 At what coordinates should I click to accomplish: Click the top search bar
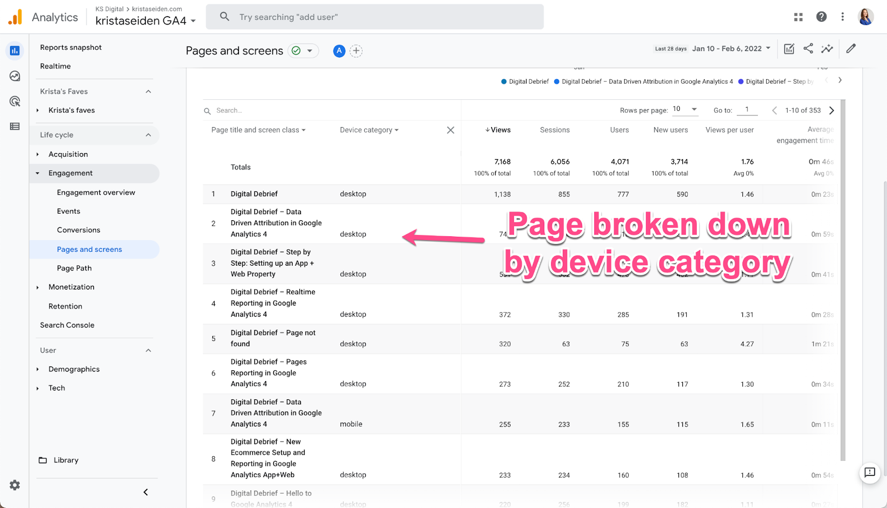(375, 17)
